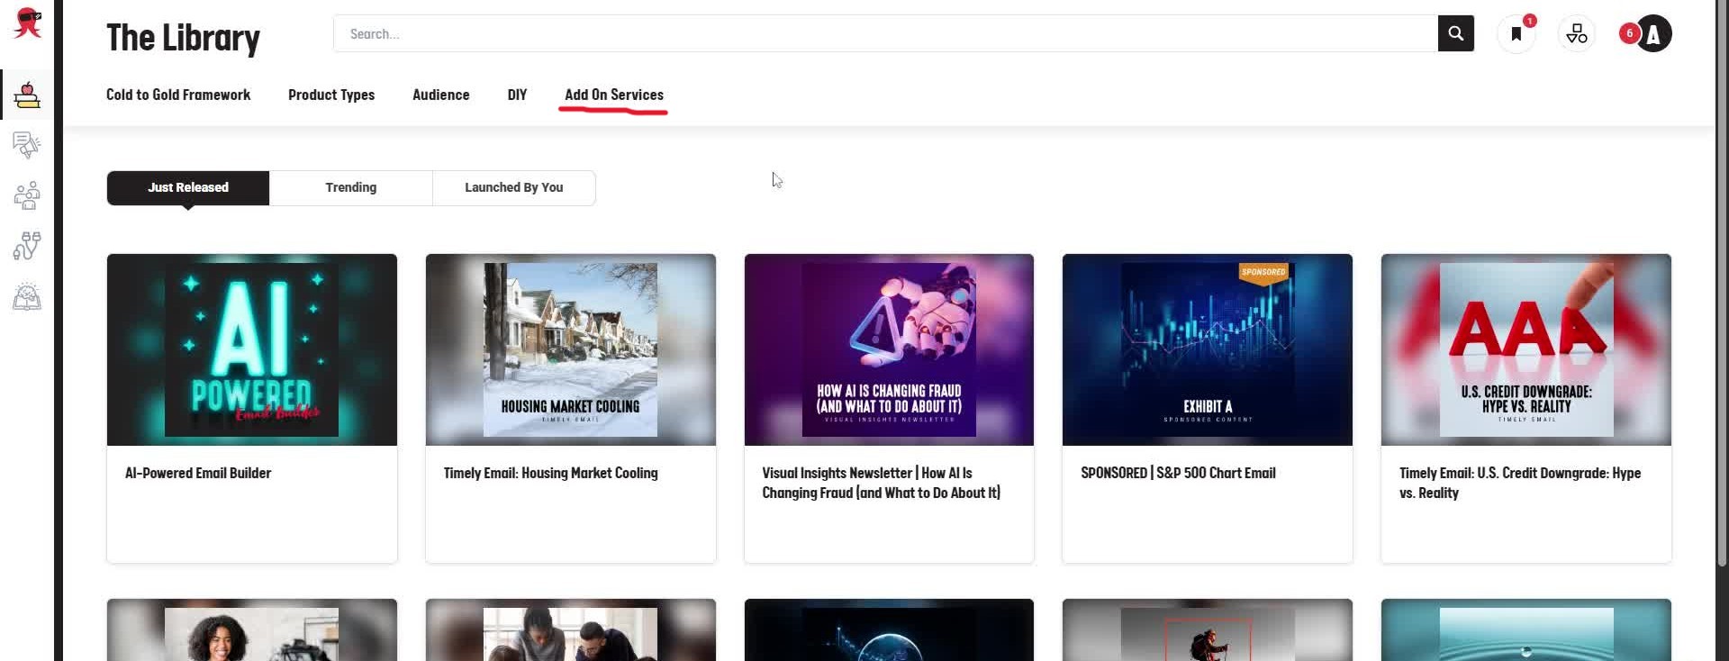Click AI-Powered Email Builder title

click(198, 473)
